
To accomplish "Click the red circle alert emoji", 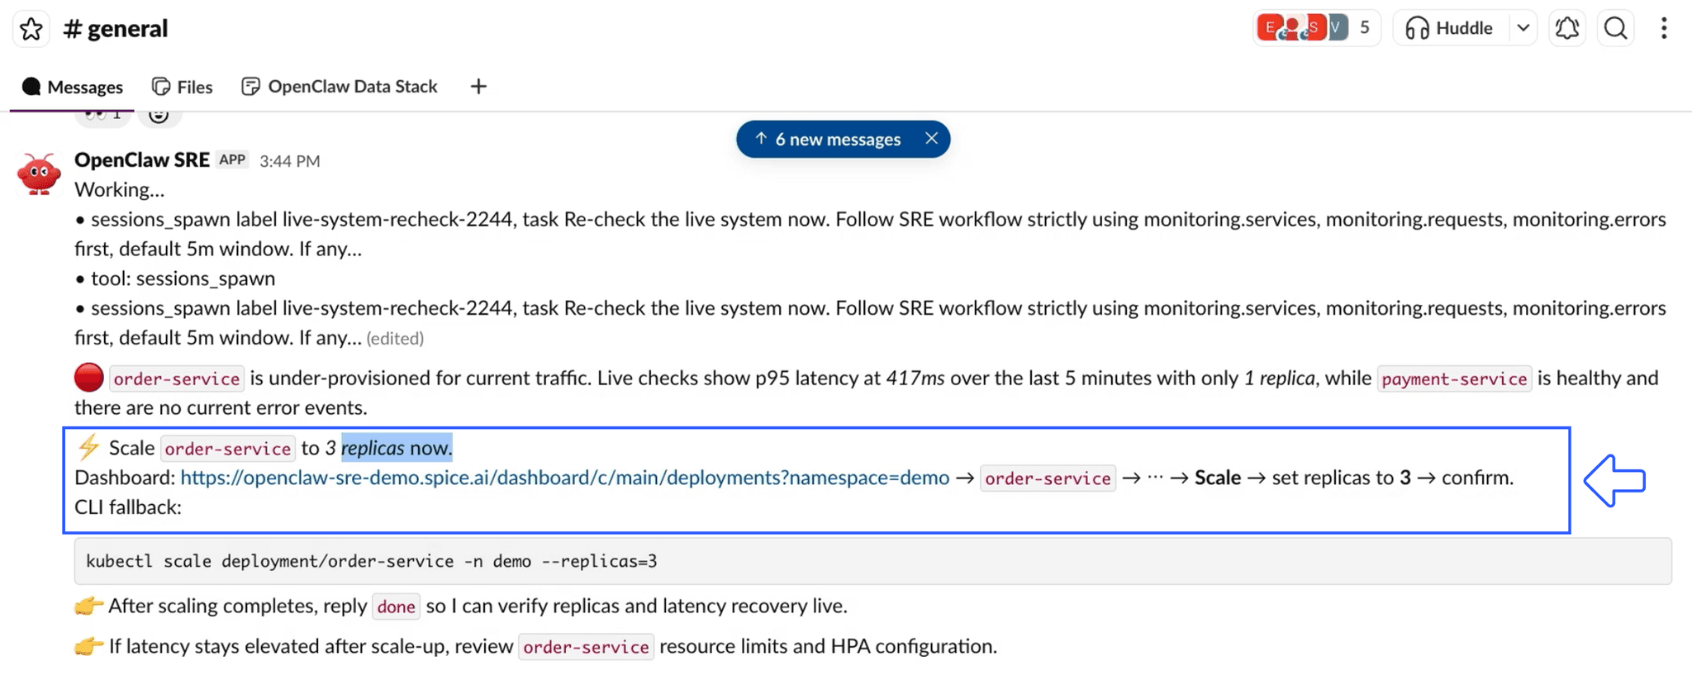I will tap(88, 378).
